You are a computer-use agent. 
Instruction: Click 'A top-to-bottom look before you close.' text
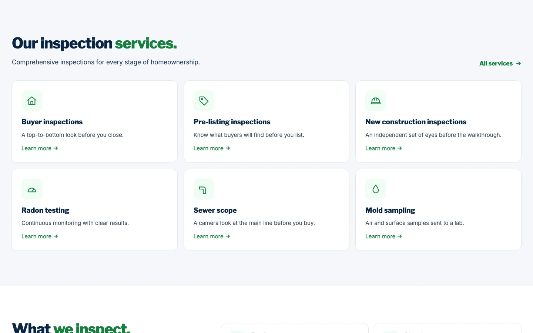[x=73, y=135]
